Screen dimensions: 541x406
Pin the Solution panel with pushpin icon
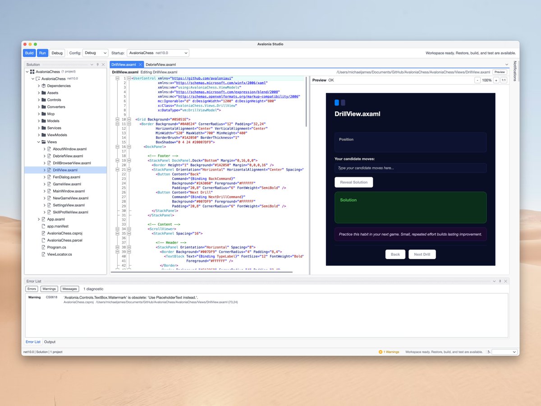point(98,65)
